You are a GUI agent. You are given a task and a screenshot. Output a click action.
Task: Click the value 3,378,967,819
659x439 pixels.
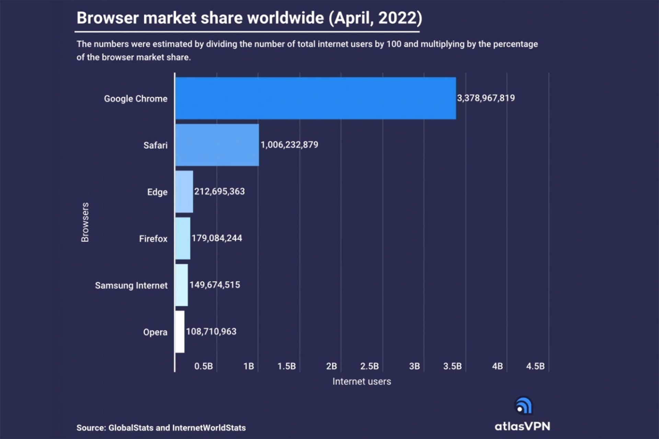486,98
